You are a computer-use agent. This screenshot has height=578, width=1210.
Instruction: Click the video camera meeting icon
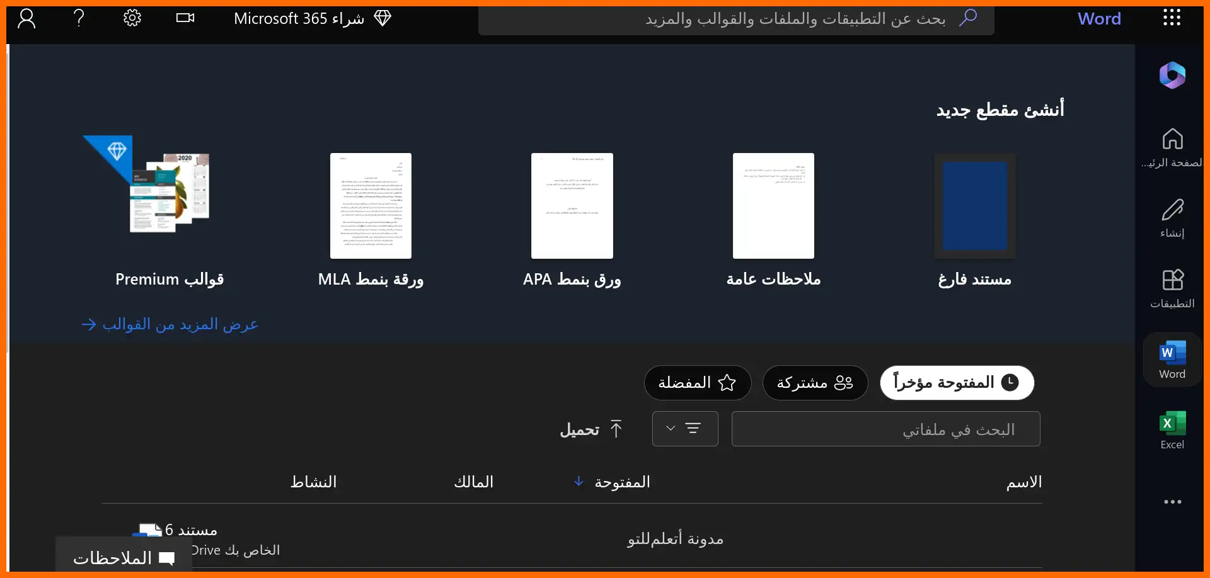185,18
